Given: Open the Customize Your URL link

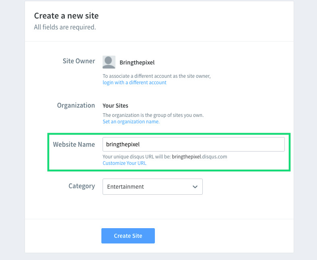Looking at the screenshot, I should point(124,163).
